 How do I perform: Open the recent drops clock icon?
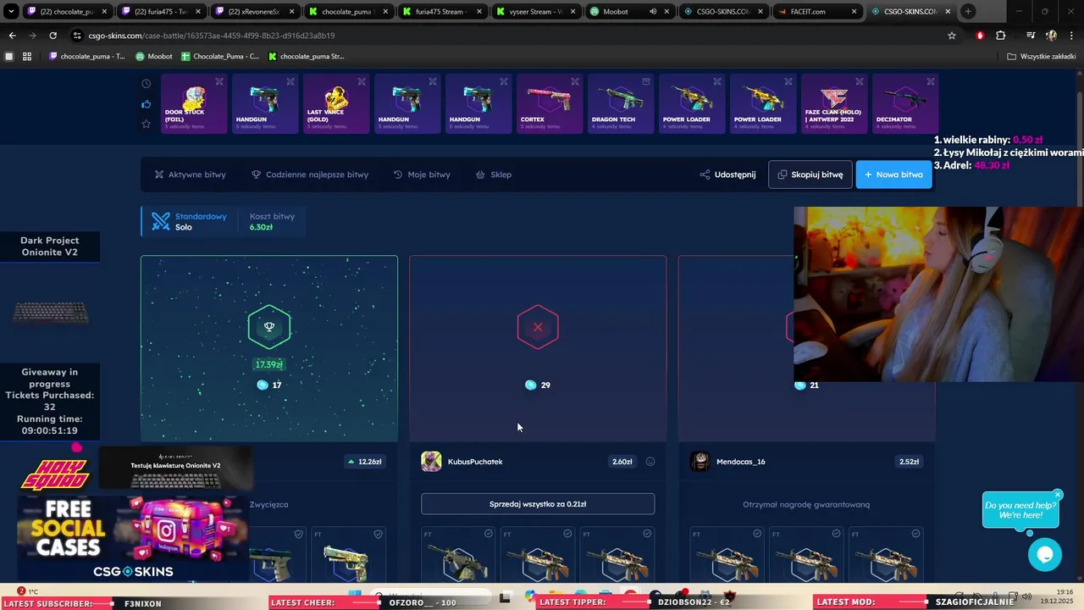tap(147, 84)
